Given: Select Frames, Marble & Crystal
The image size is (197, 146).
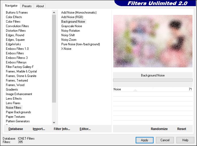Looking at the screenshot, I should point(21,71).
